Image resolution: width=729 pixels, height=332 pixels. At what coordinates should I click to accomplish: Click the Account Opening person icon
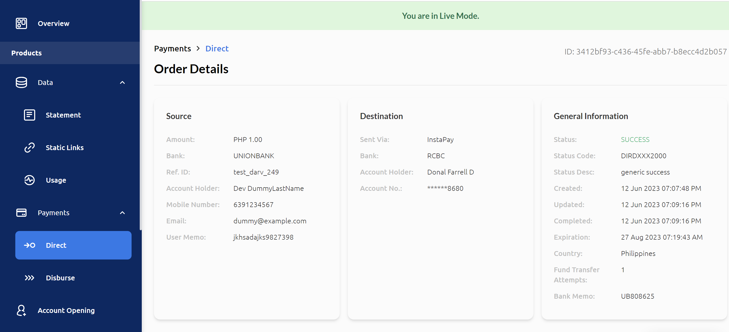pyautogui.click(x=21, y=310)
